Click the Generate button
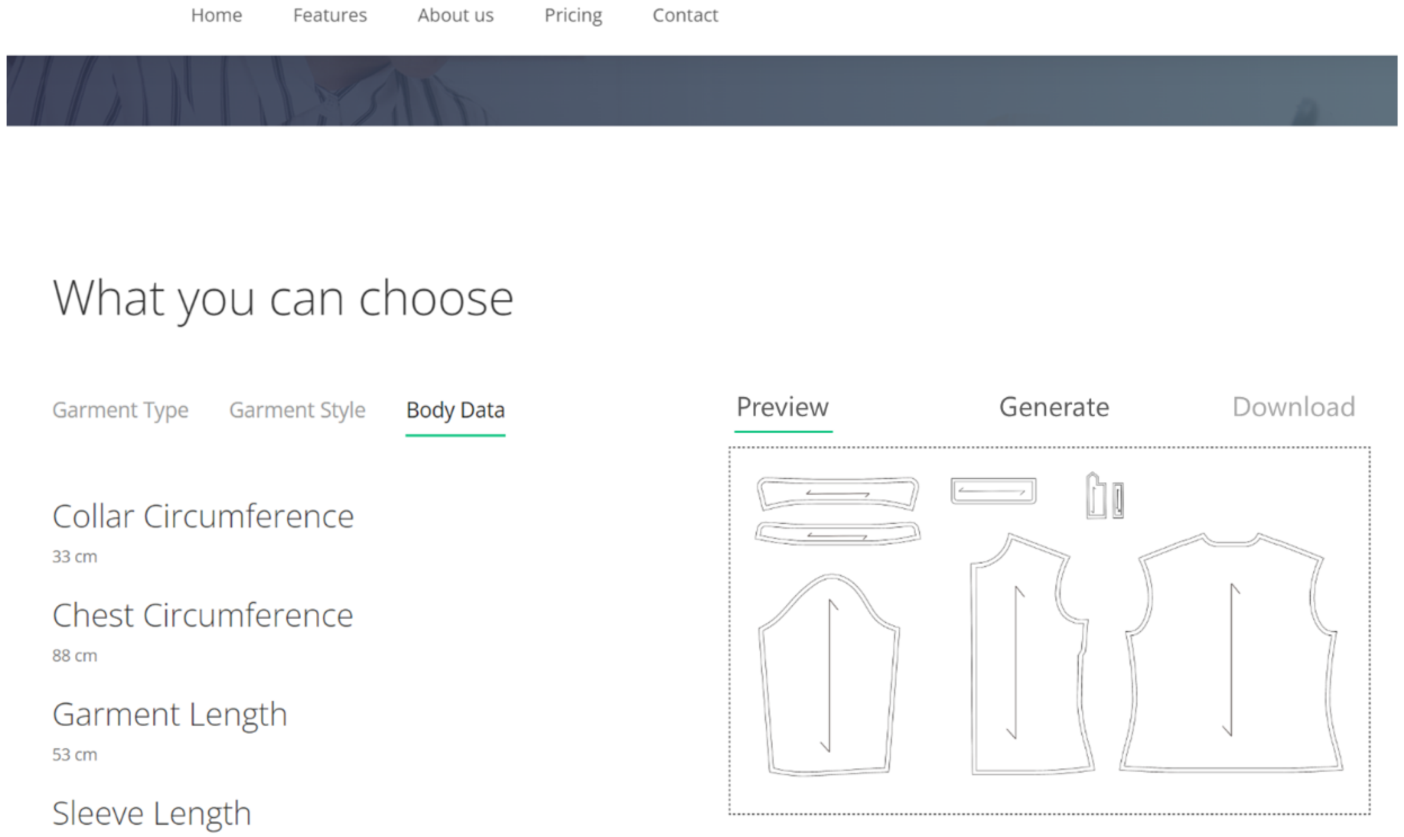This screenshot has width=1404, height=837. click(x=1054, y=407)
